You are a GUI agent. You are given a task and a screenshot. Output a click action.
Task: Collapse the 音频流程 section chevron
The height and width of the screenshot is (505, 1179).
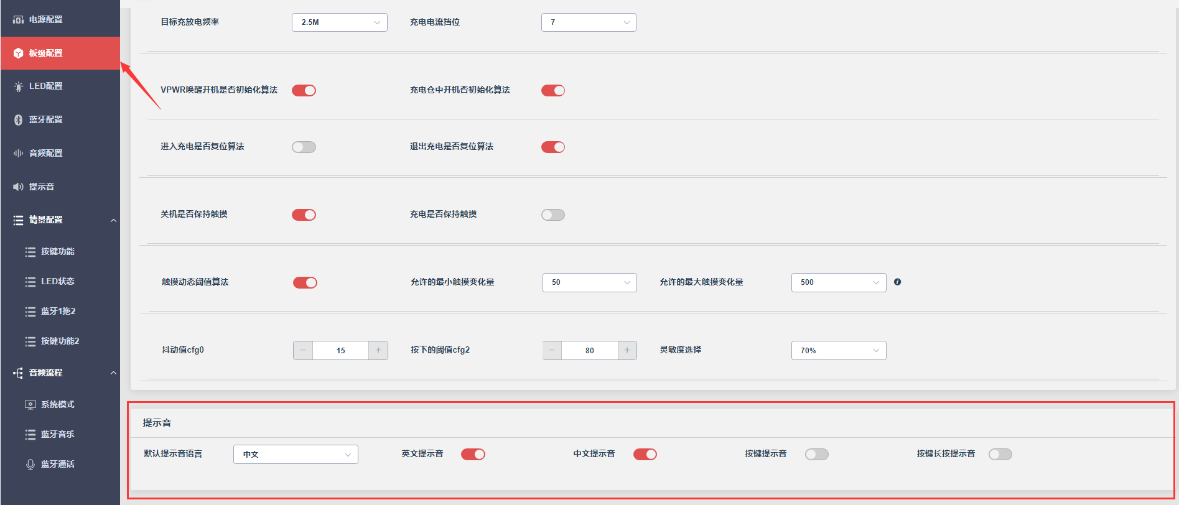tap(113, 373)
